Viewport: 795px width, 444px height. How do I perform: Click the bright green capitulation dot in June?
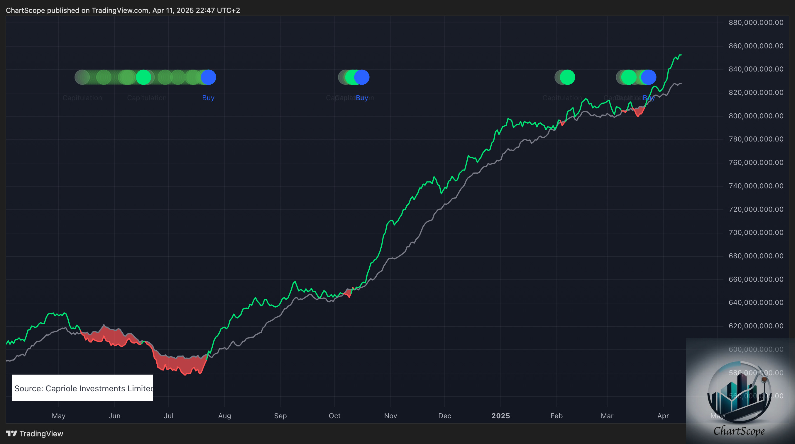click(x=143, y=77)
